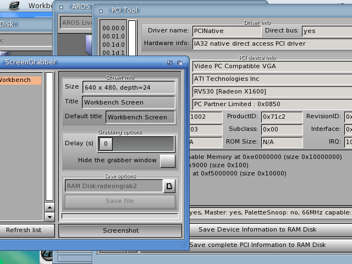Click Video PC Compatible VGA field
The image size is (352, 264).
coord(272,67)
